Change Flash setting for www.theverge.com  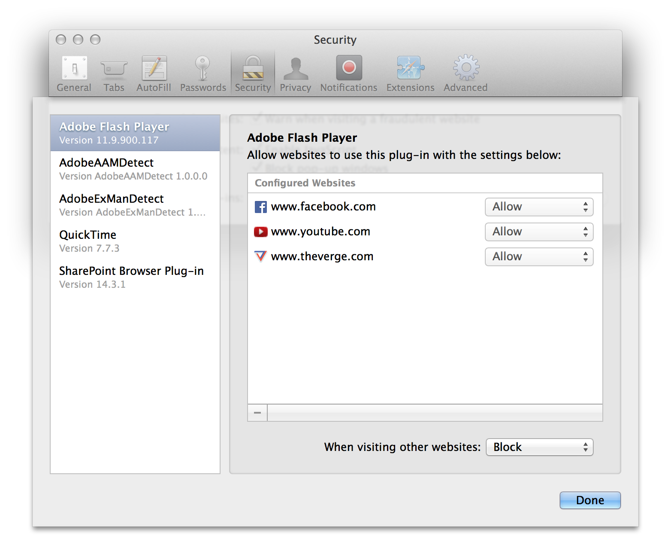tap(539, 257)
